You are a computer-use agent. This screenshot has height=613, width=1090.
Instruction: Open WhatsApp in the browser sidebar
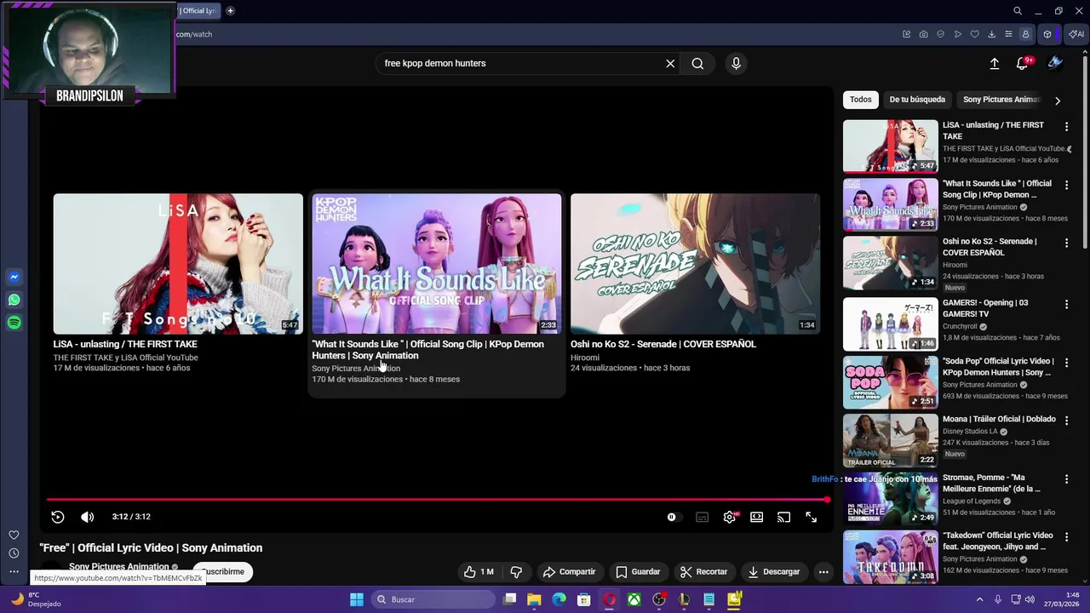tap(14, 300)
